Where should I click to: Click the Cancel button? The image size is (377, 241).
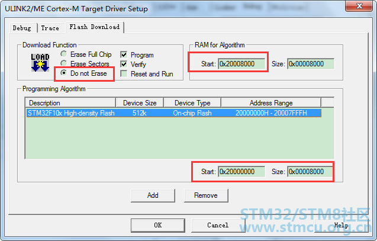click(218, 225)
